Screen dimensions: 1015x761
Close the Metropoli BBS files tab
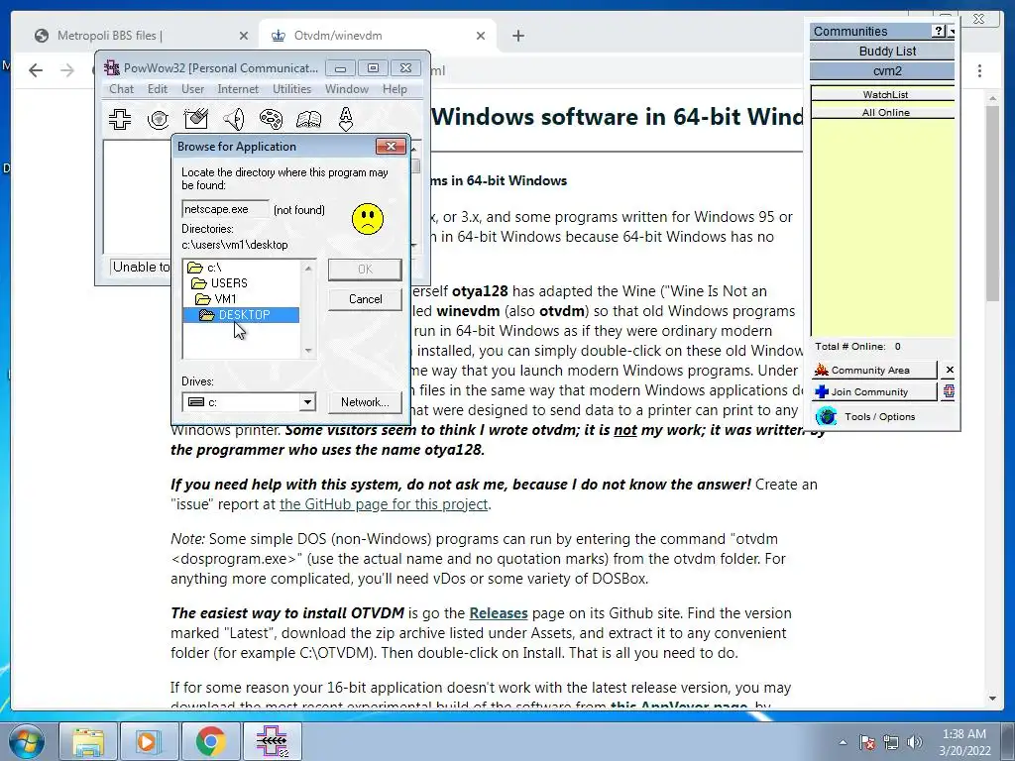coord(244,36)
